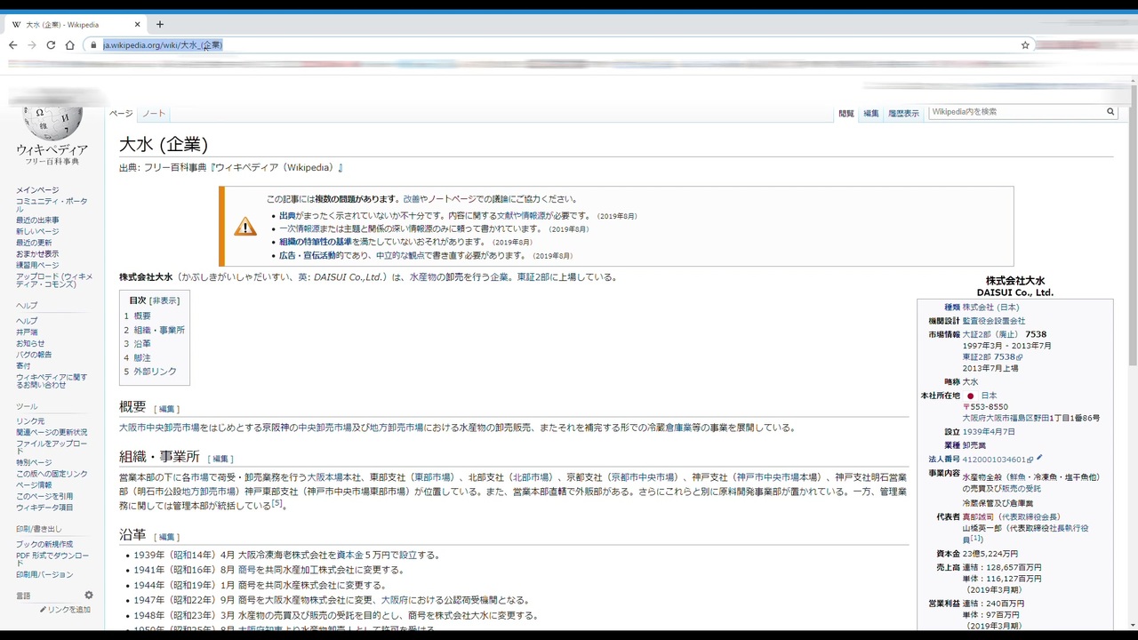The height and width of the screenshot is (640, 1138).
Task: Open リンク元 in the tools section
Action: pyautogui.click(x=30, y=421)
